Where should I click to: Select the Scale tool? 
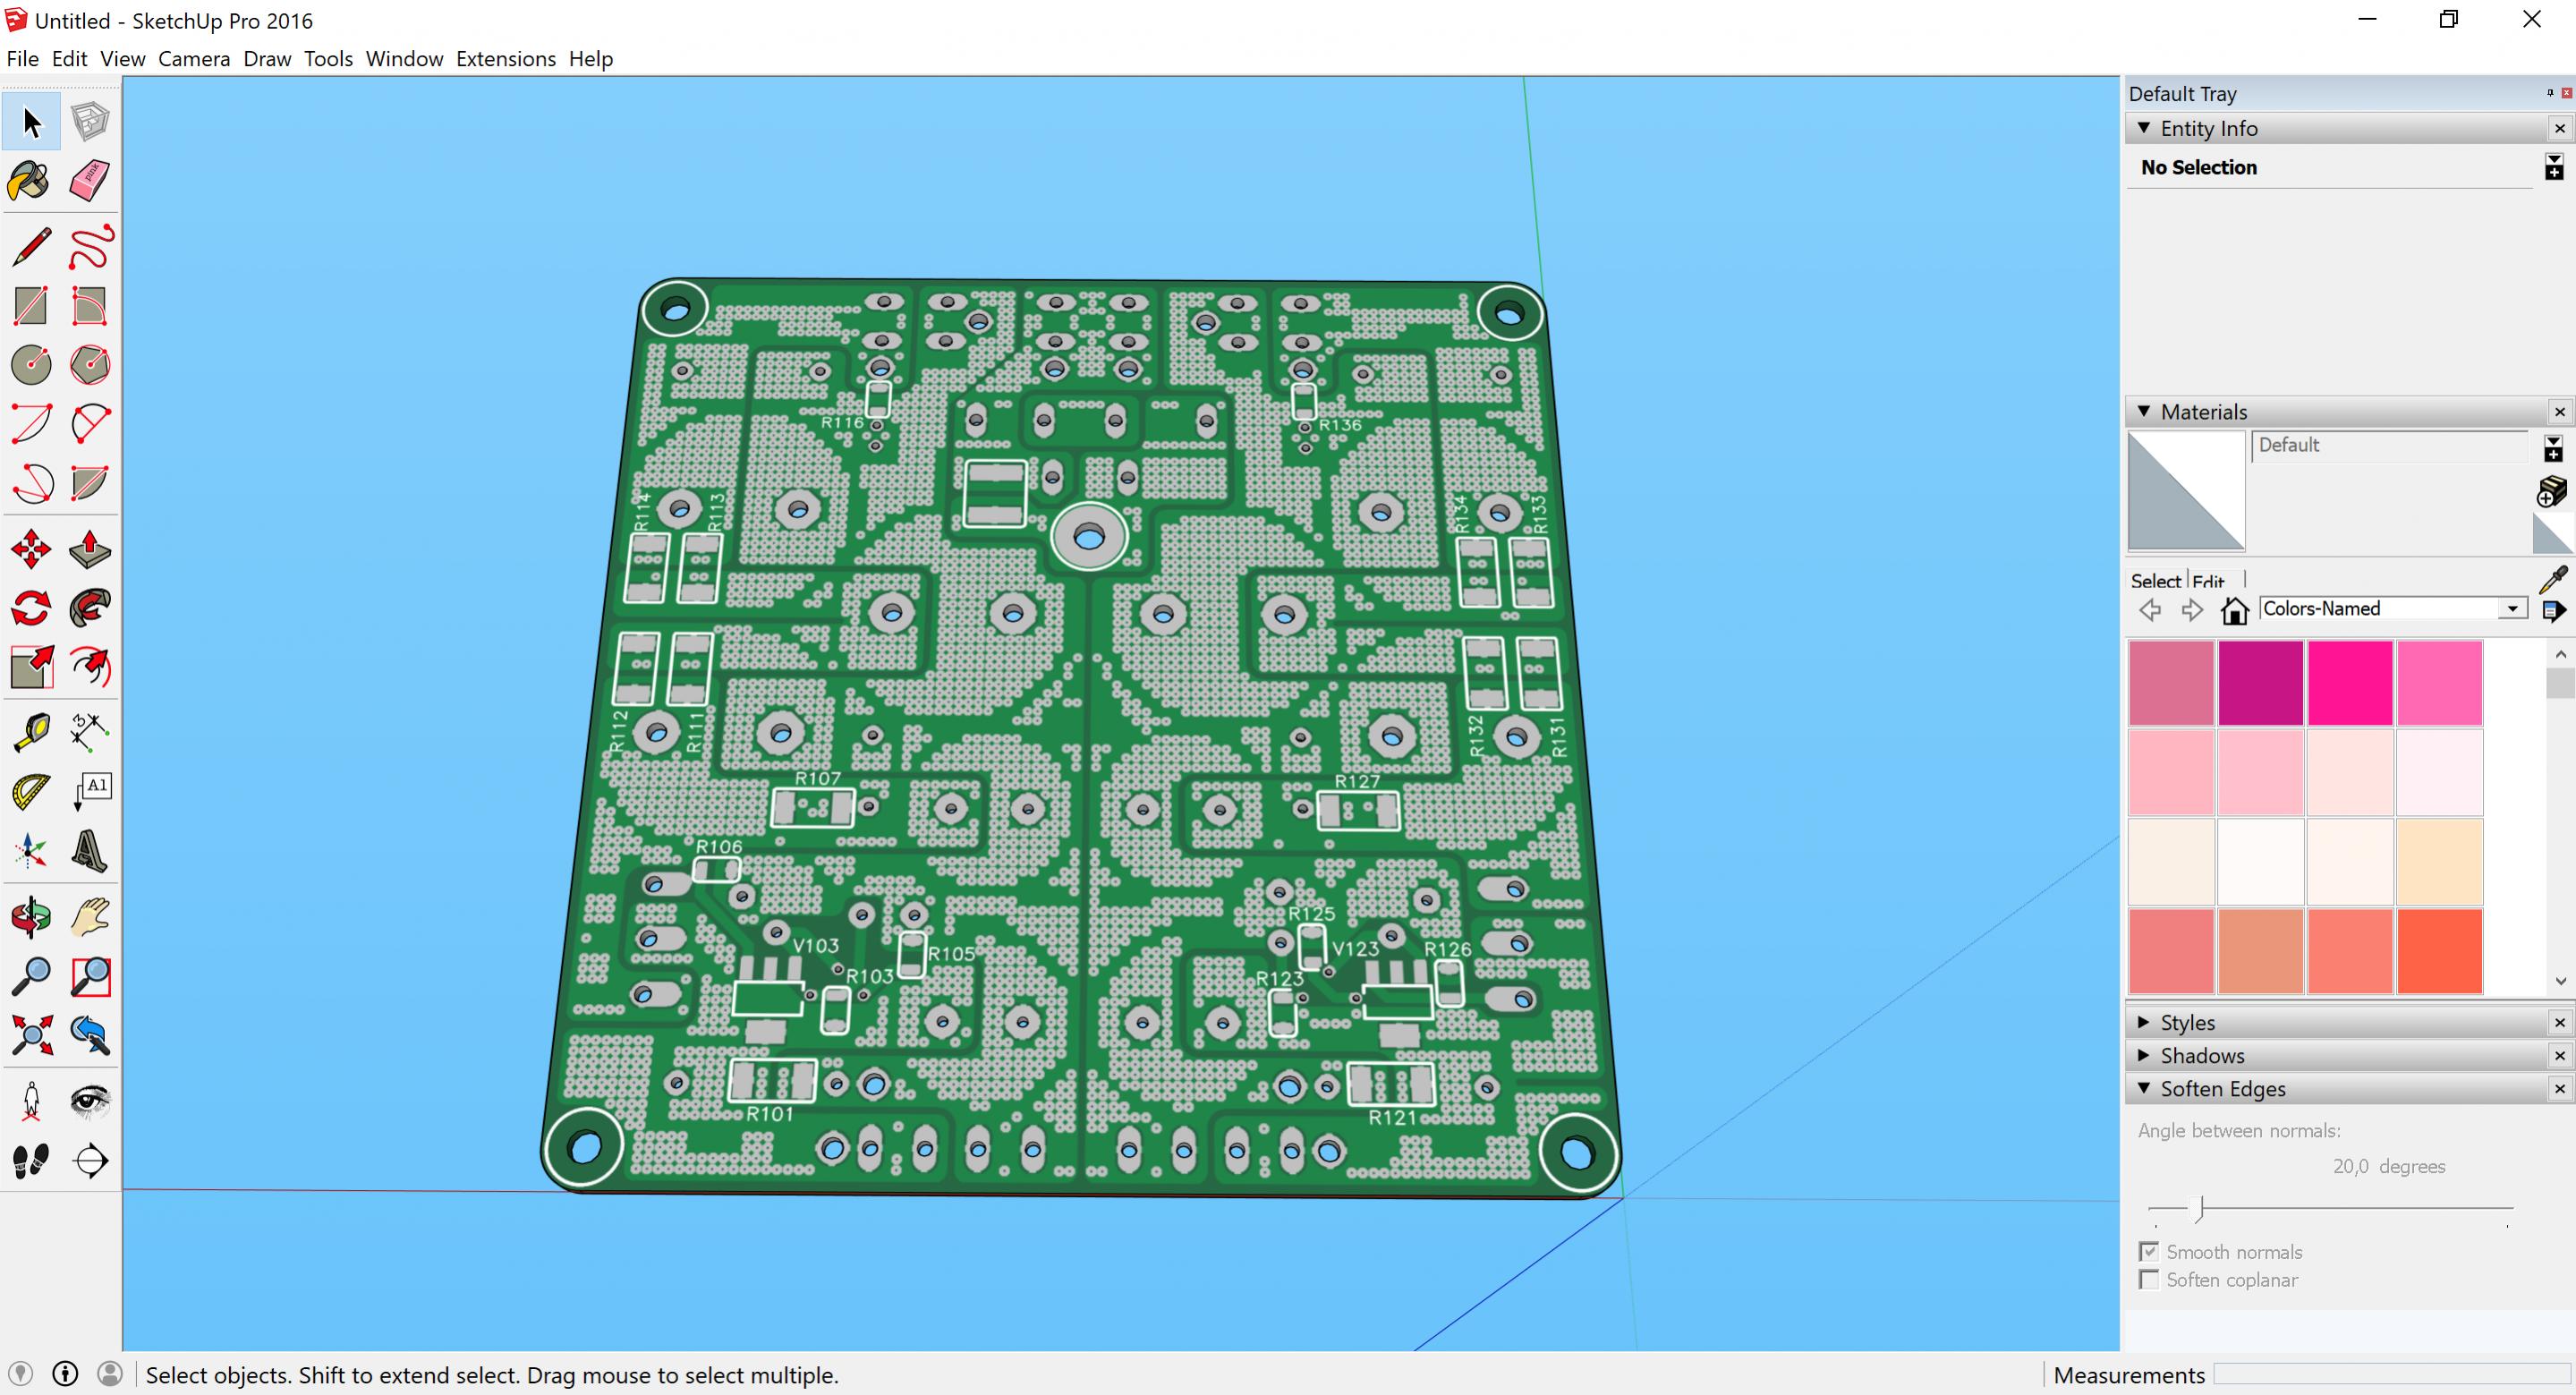31,667
